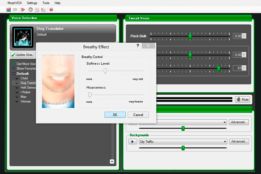The image size is (261, 174).
Task: Click the red question mark help icon
Action: 51,10
